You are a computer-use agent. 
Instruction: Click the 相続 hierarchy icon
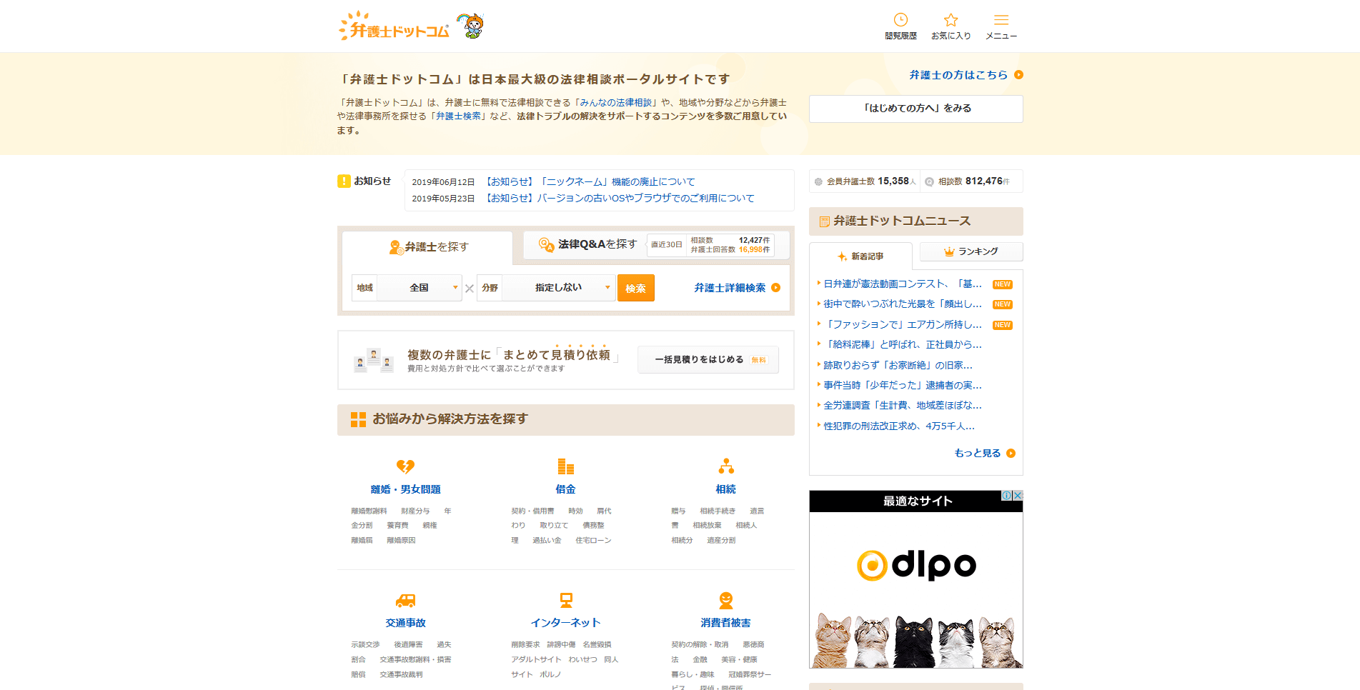(726, 466)
